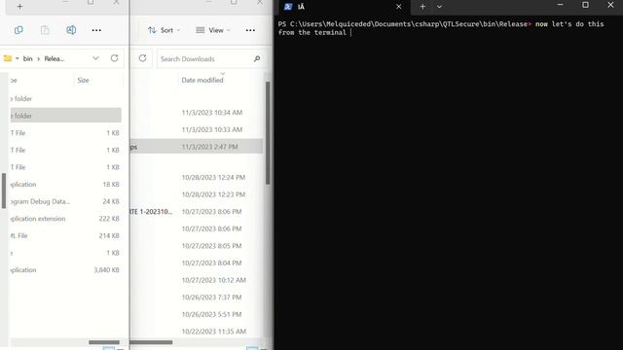623x350 pixels.
Task: Select the row dated 10/26/2023 5:51 PM
Action: pos(197,314)
